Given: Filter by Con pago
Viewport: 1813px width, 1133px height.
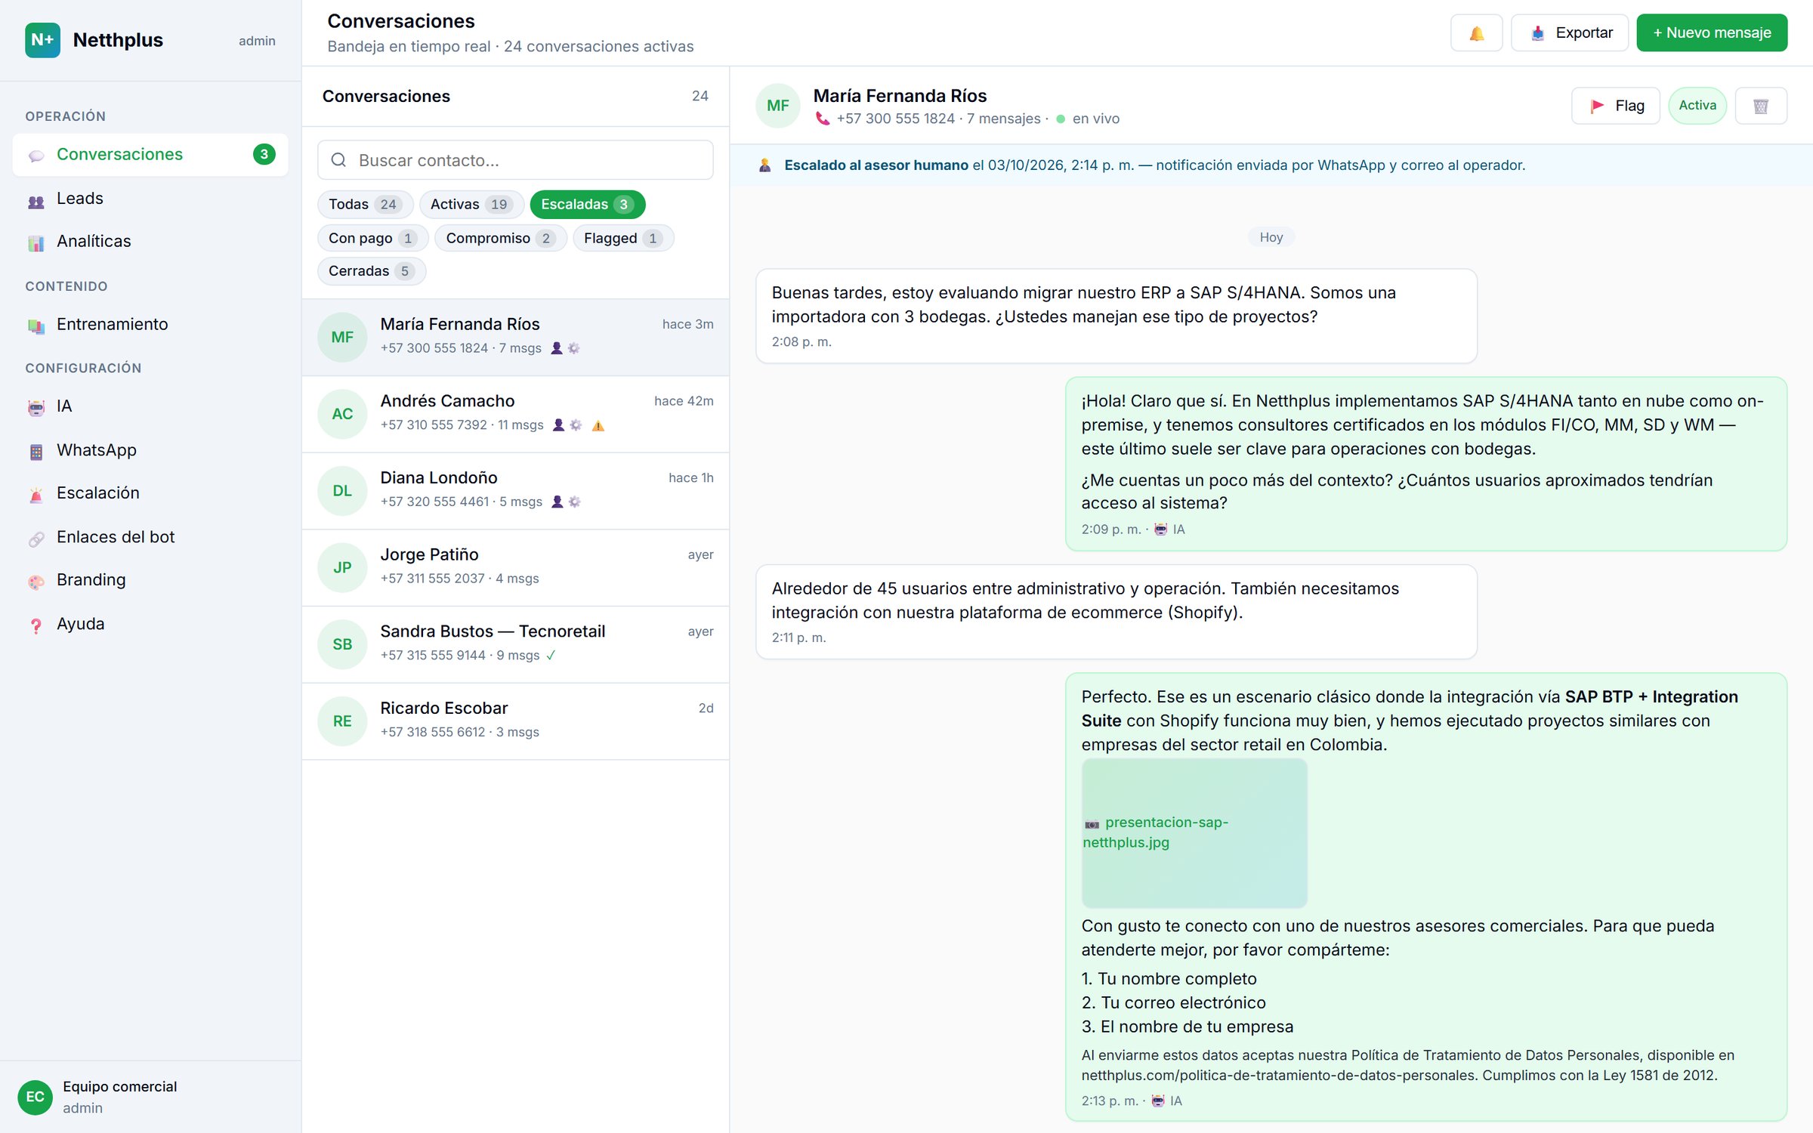Looking at the screenshot, I should click(x=372, y=239).
